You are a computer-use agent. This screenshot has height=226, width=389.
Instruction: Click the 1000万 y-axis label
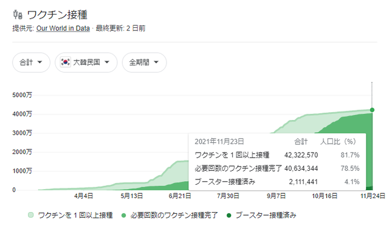22,171
